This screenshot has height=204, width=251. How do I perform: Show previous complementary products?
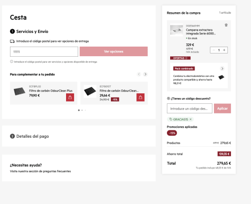click(x=139, y=74)
